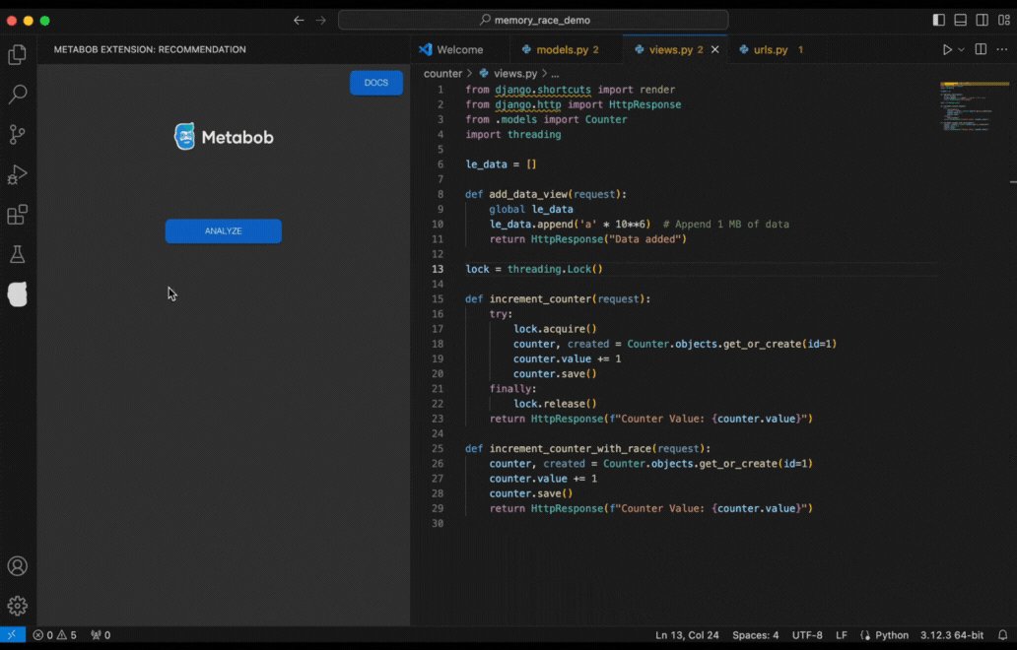Open the Search view in activity bar
This screenshot has width=1017, height=650.
(18, 95)
